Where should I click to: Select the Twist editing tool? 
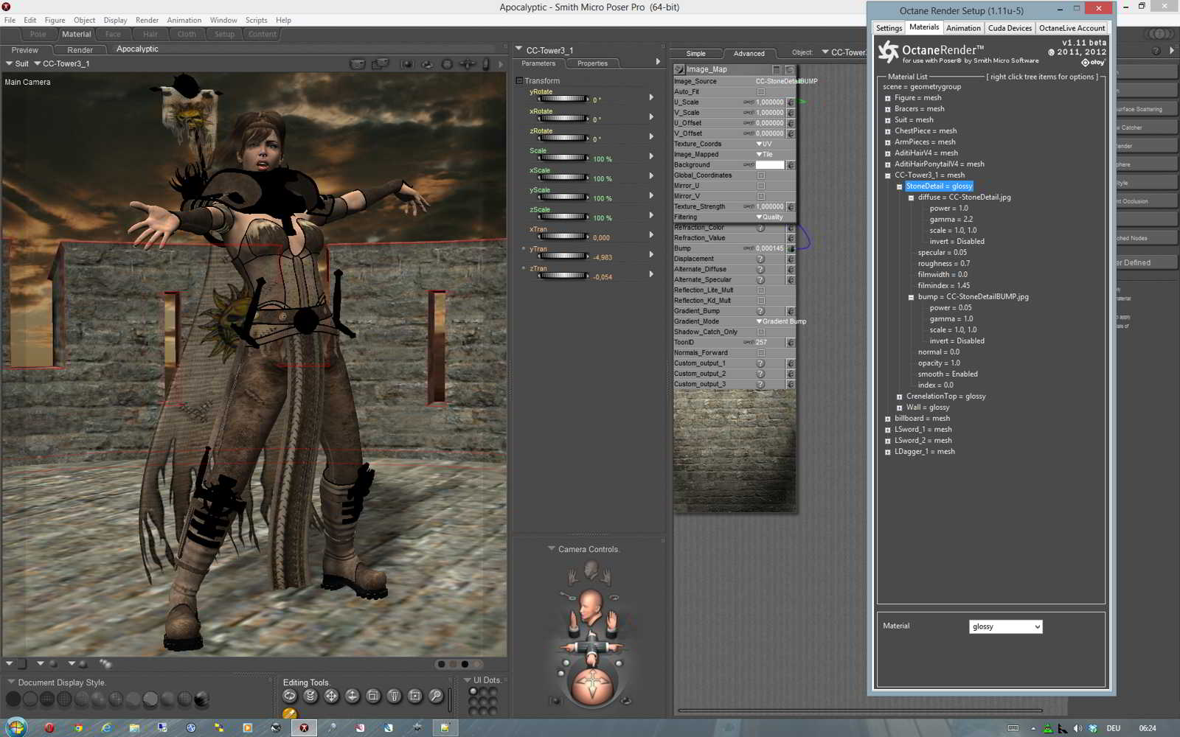[310, 696]
